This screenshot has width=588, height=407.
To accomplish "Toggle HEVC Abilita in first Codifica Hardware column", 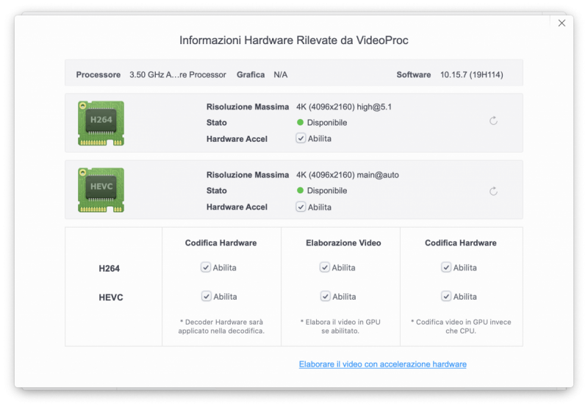I will (x=207, y=297).
